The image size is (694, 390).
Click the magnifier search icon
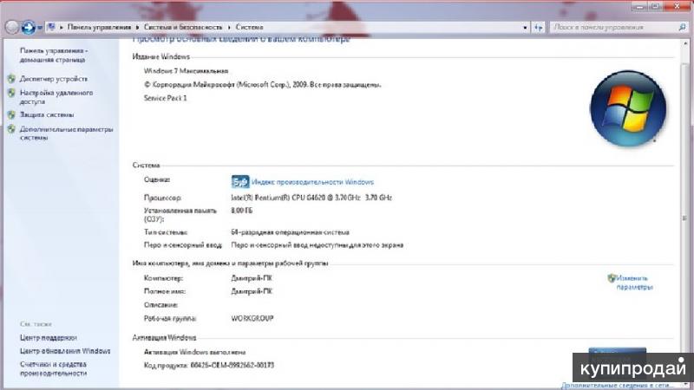click(x=682, y=28)
